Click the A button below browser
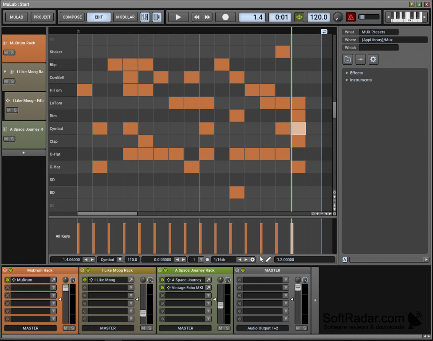Screen dimensions: 433x341 click(345, 259)
